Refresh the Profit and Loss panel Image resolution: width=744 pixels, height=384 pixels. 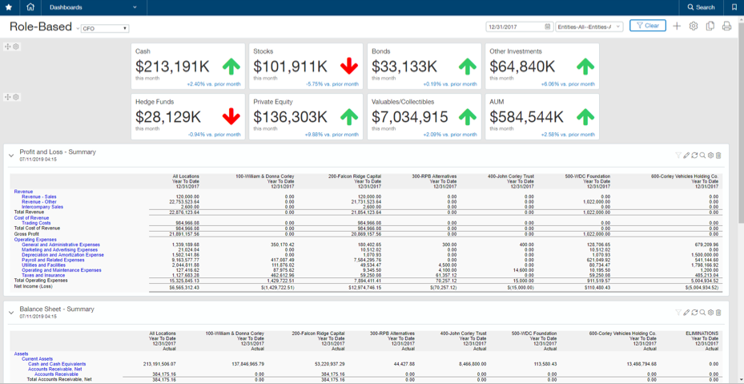point(694,155)
